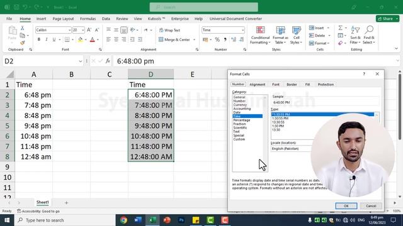The height and width of the screenshot is (226, 403).
Task: Click the Format Painter brush
Action: click(23, 43)
